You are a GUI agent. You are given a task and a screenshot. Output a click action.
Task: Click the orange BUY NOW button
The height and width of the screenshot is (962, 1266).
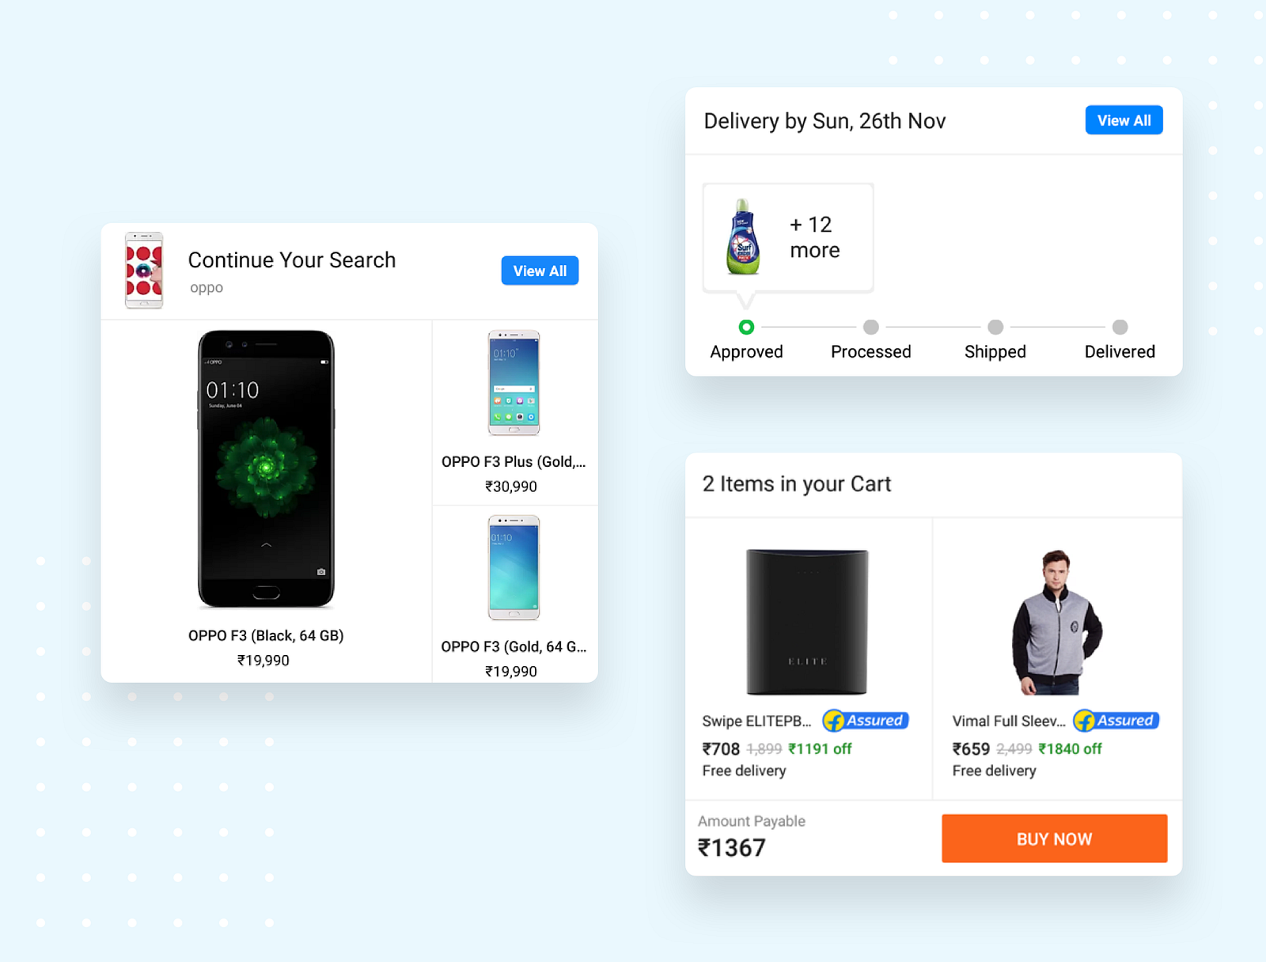(x=1054, y=839)
